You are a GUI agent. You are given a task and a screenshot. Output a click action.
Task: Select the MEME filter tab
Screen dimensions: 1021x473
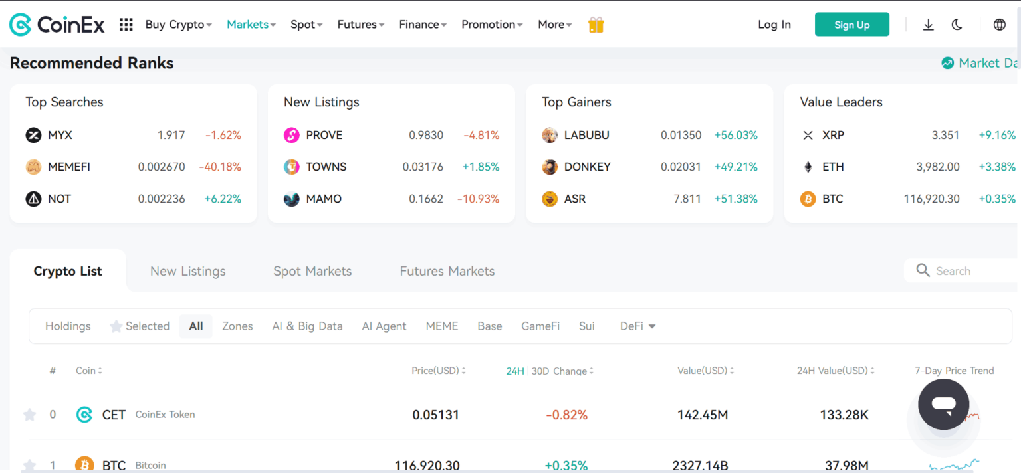pos(441,326)
